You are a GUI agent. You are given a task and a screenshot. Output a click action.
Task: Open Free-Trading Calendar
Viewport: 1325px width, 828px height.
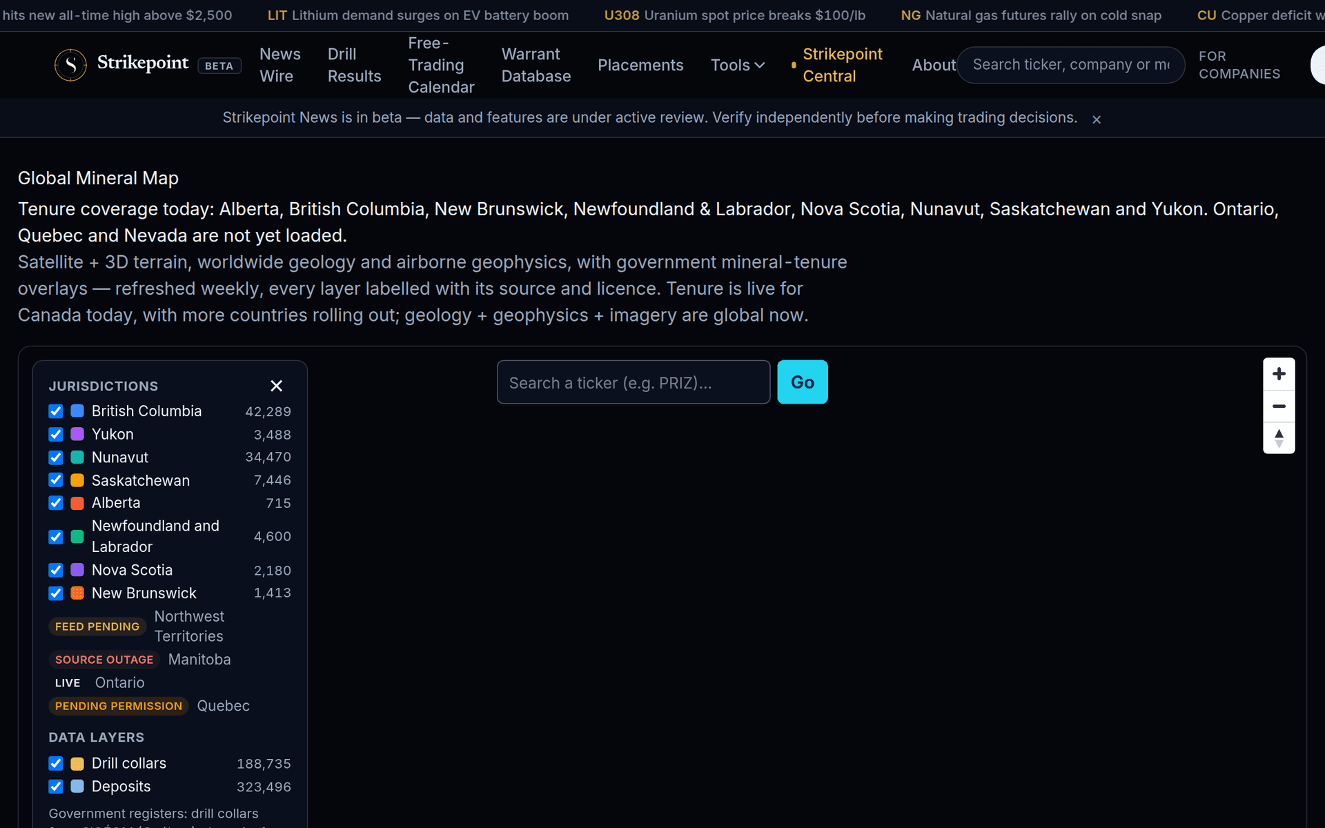click(x=441, y=65)
